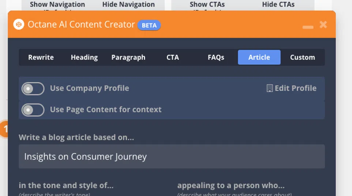Focus the blog article topic input field
Viewport: 352px width, 196px height.
point(172,157)
